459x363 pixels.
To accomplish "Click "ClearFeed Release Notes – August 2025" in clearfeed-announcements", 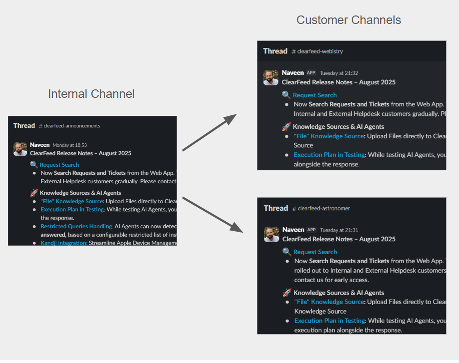I will point(80,153).
